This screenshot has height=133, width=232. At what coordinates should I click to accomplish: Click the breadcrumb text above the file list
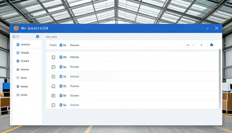coord(51,37)
